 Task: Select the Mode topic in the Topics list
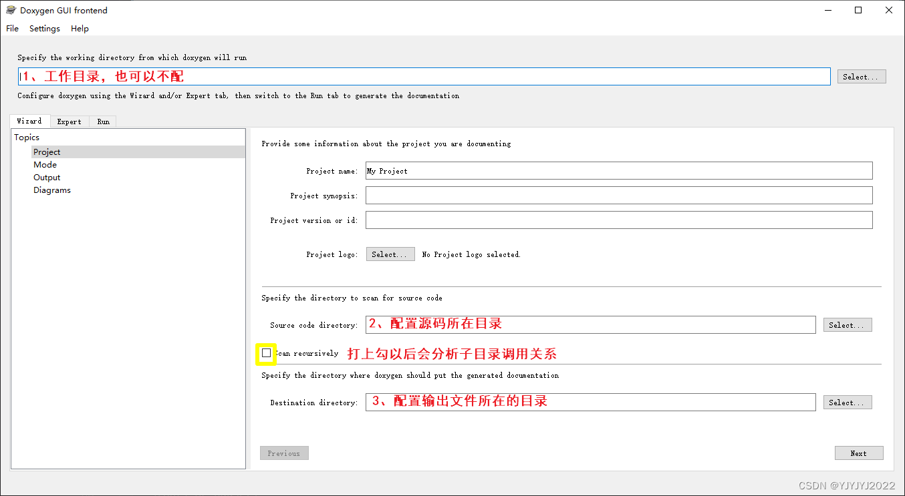coord(45,164)
